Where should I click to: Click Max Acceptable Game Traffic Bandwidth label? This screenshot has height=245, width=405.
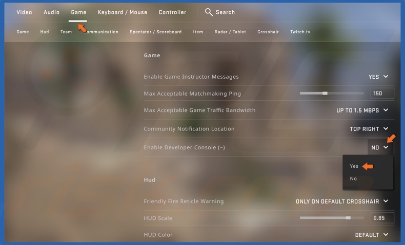click(x=199, y=110)
